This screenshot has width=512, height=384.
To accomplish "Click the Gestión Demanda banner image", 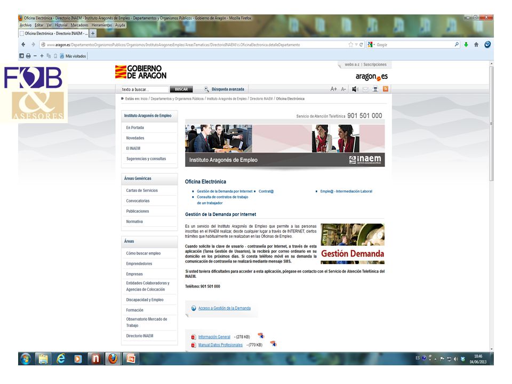I will (353, 244).
